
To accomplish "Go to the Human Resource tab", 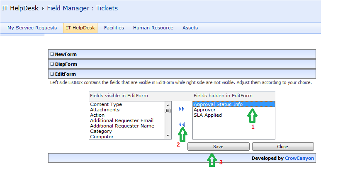I will (x=153, y=28).
